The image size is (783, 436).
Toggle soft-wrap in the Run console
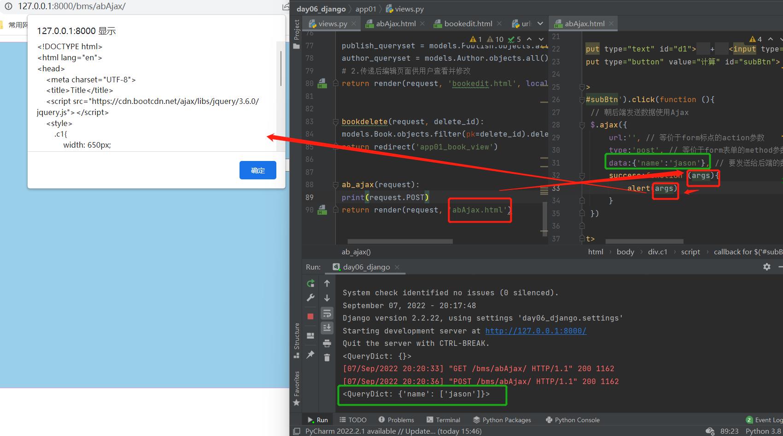point(327,313)
